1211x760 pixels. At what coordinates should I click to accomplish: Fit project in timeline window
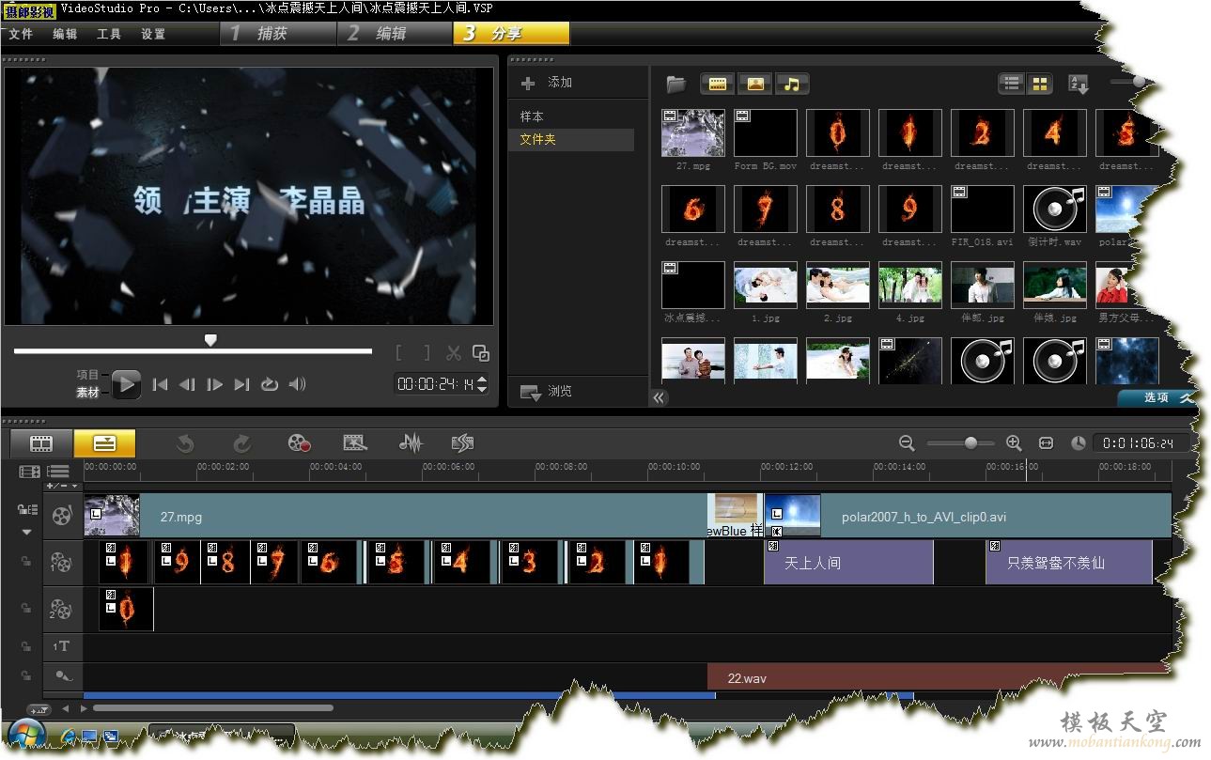(1046, 443)
